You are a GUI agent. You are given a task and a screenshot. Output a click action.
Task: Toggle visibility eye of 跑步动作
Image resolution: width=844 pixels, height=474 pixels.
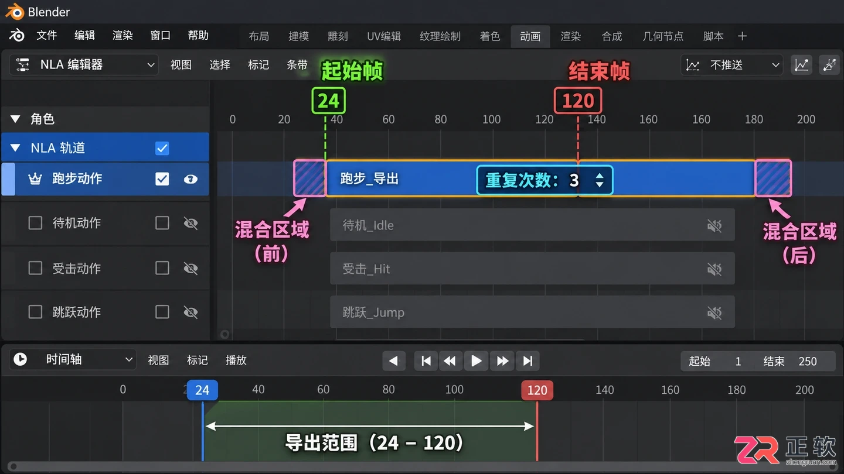click(190, 179)
